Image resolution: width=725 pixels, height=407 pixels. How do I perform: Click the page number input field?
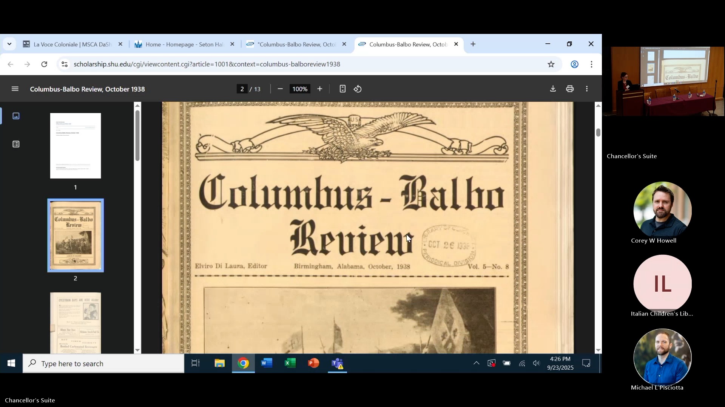point(242,89)
